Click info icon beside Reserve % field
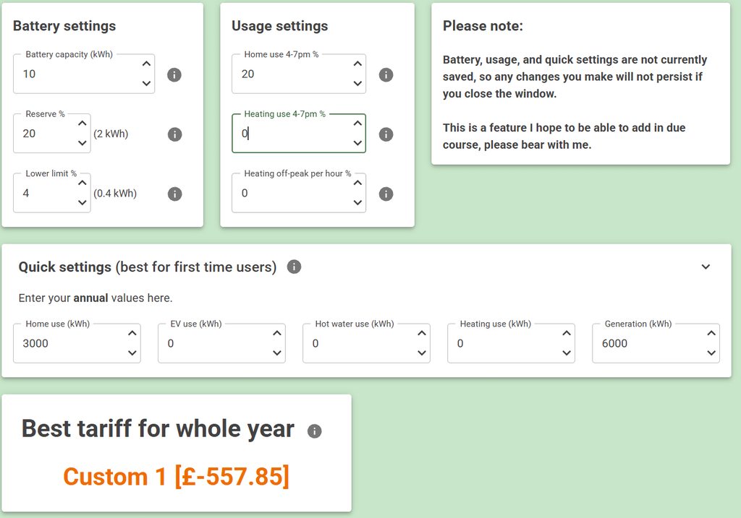741x518 pixels. [174, 134]
